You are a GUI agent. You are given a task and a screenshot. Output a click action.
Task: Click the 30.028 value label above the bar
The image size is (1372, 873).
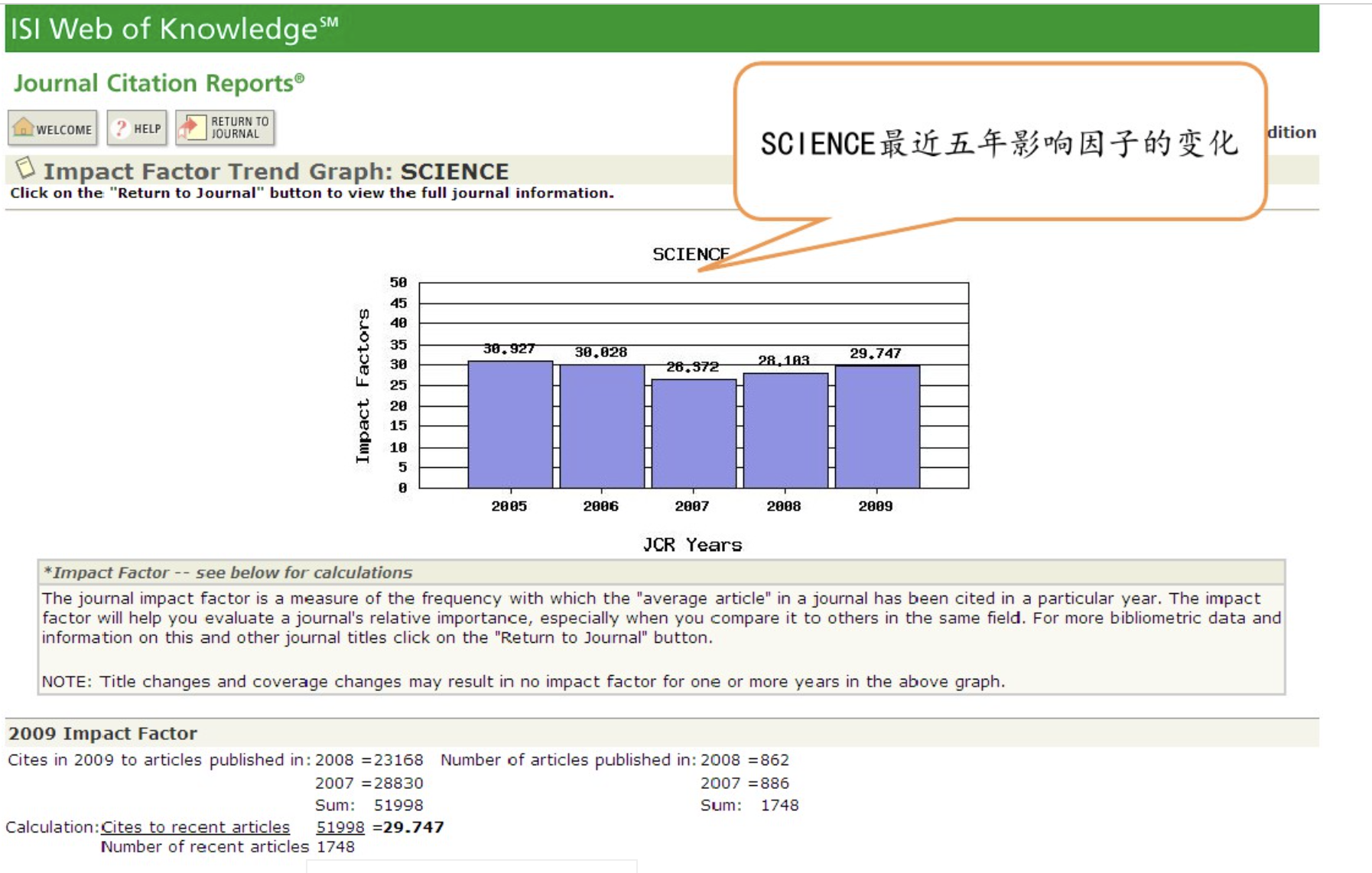pos(601,352)
